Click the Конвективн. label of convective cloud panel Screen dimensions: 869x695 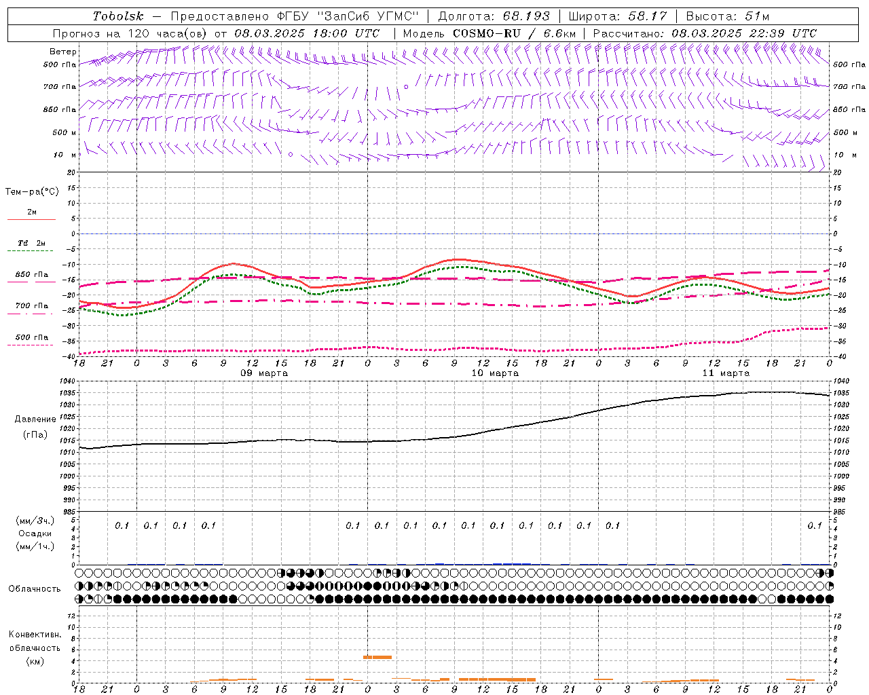tap(35, 635)
